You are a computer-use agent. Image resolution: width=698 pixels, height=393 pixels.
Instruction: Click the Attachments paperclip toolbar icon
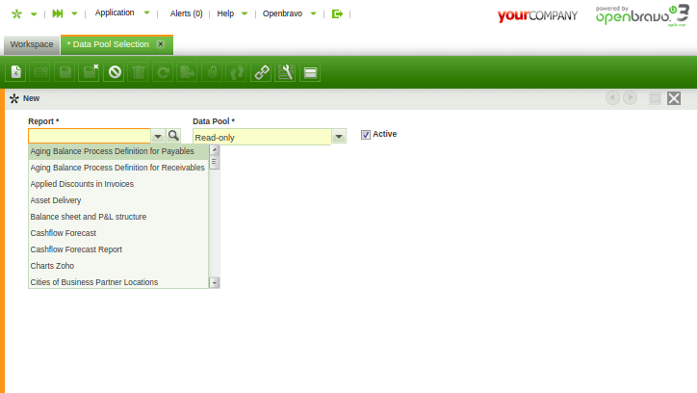point(212,72)
